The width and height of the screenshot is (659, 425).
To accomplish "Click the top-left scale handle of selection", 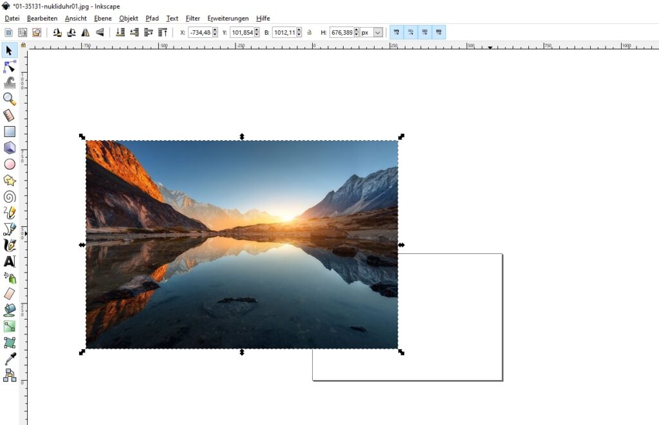I will click(x=82, y=136).
